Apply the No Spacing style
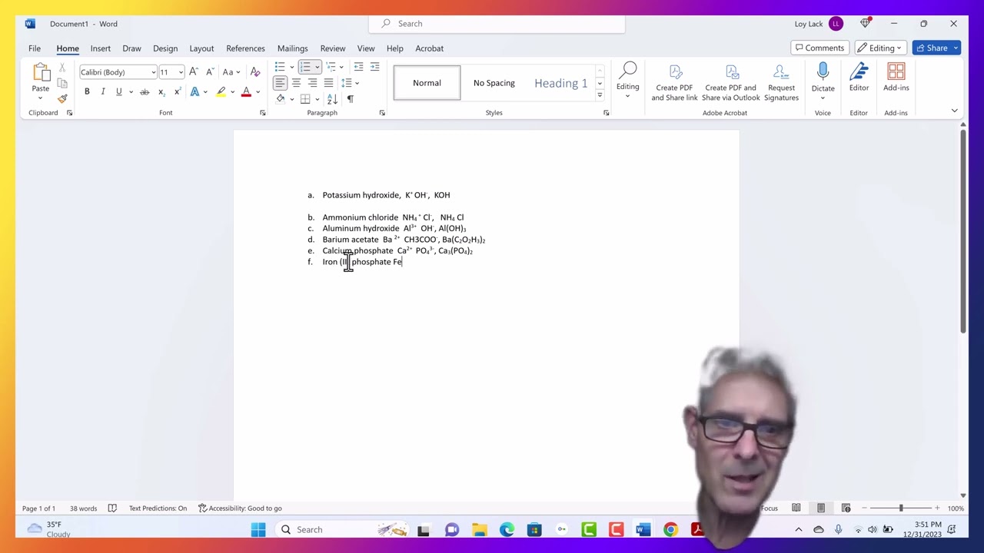Screen dimensions: 984x553 [494, 83]
